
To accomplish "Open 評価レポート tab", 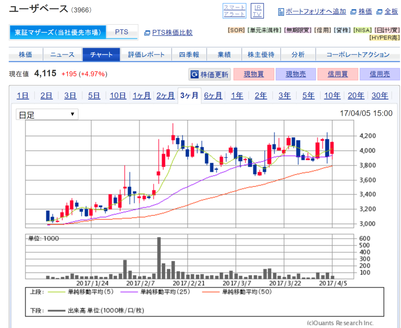I will 146,54.
